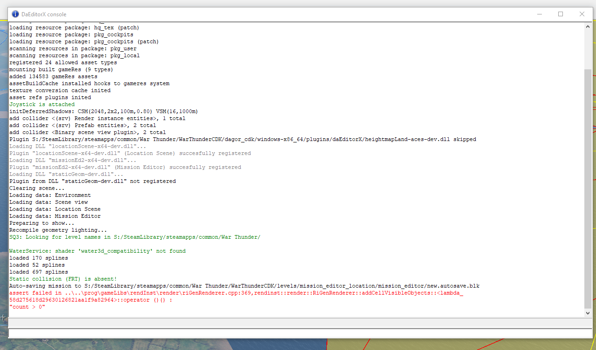Image resolution: width=596 pixels, height=350 pixels.
Task: Click the 'SQ3: Looking for level names' line
Action: (x=134, y=237)
